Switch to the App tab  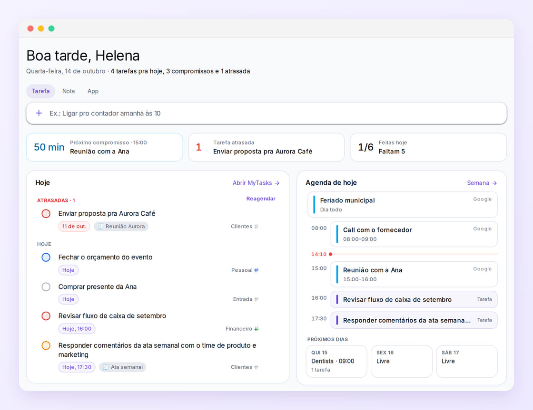[93, 91]
